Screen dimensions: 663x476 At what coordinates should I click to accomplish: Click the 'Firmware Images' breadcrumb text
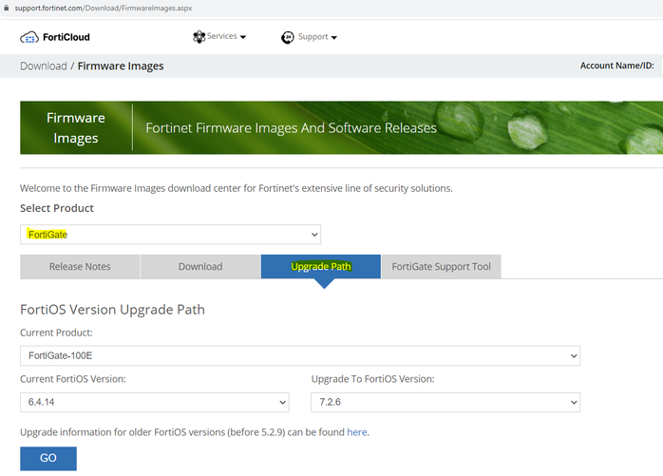click(121, 66)
